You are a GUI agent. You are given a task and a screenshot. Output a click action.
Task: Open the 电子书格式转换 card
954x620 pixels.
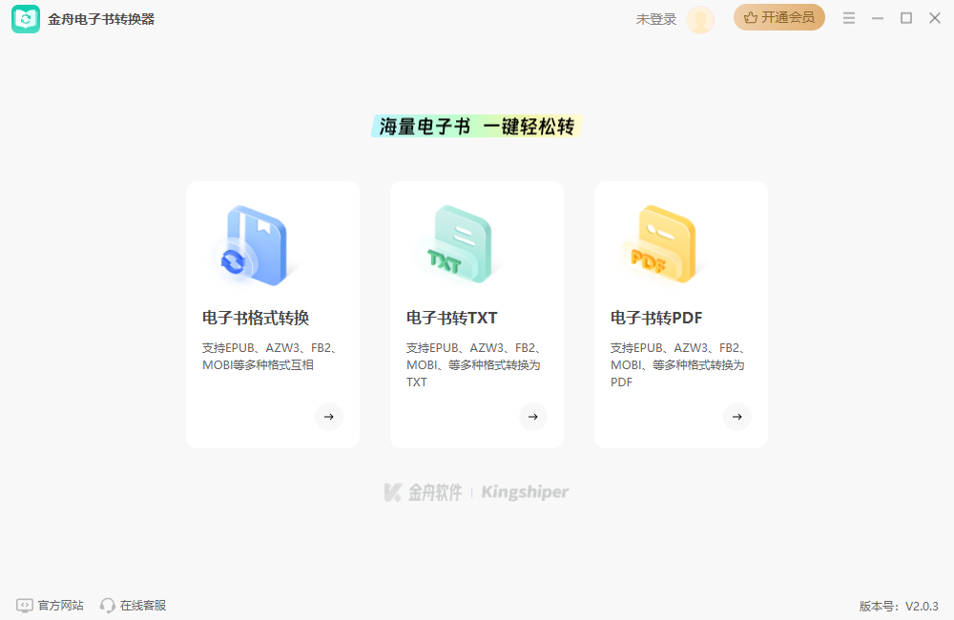click(273, 315)
